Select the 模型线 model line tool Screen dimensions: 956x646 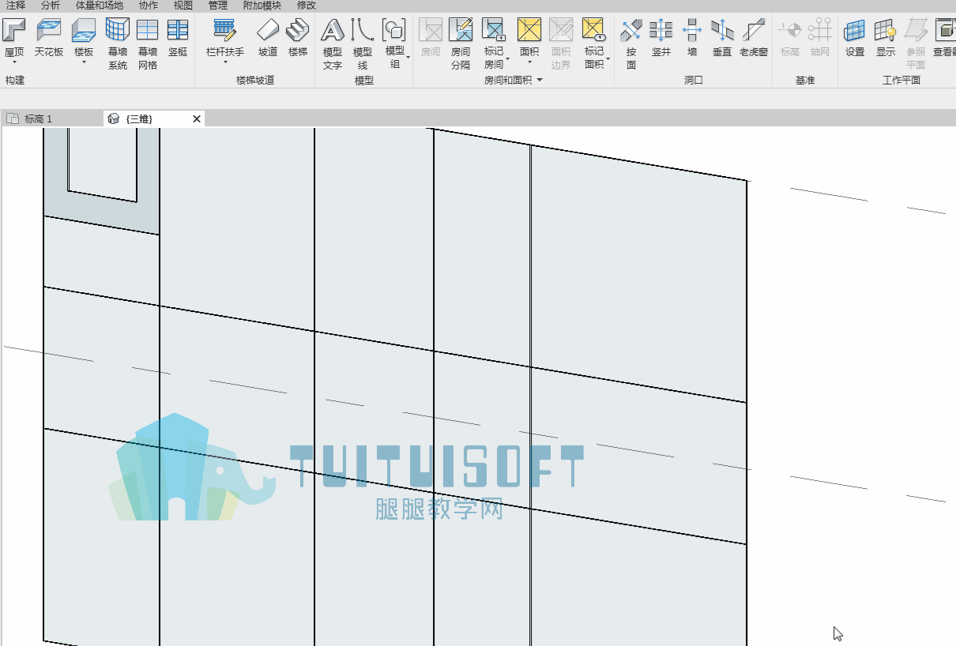[x=363, y=44]
